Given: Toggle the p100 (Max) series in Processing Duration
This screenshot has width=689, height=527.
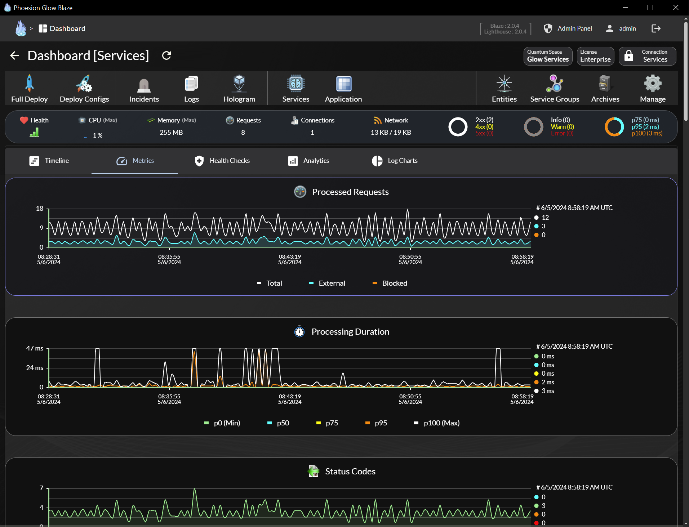Looking at the screenshot, I should [x=436, y=423].
